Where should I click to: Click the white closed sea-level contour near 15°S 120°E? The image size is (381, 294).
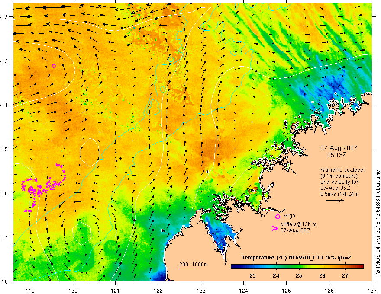coord(90,152)
